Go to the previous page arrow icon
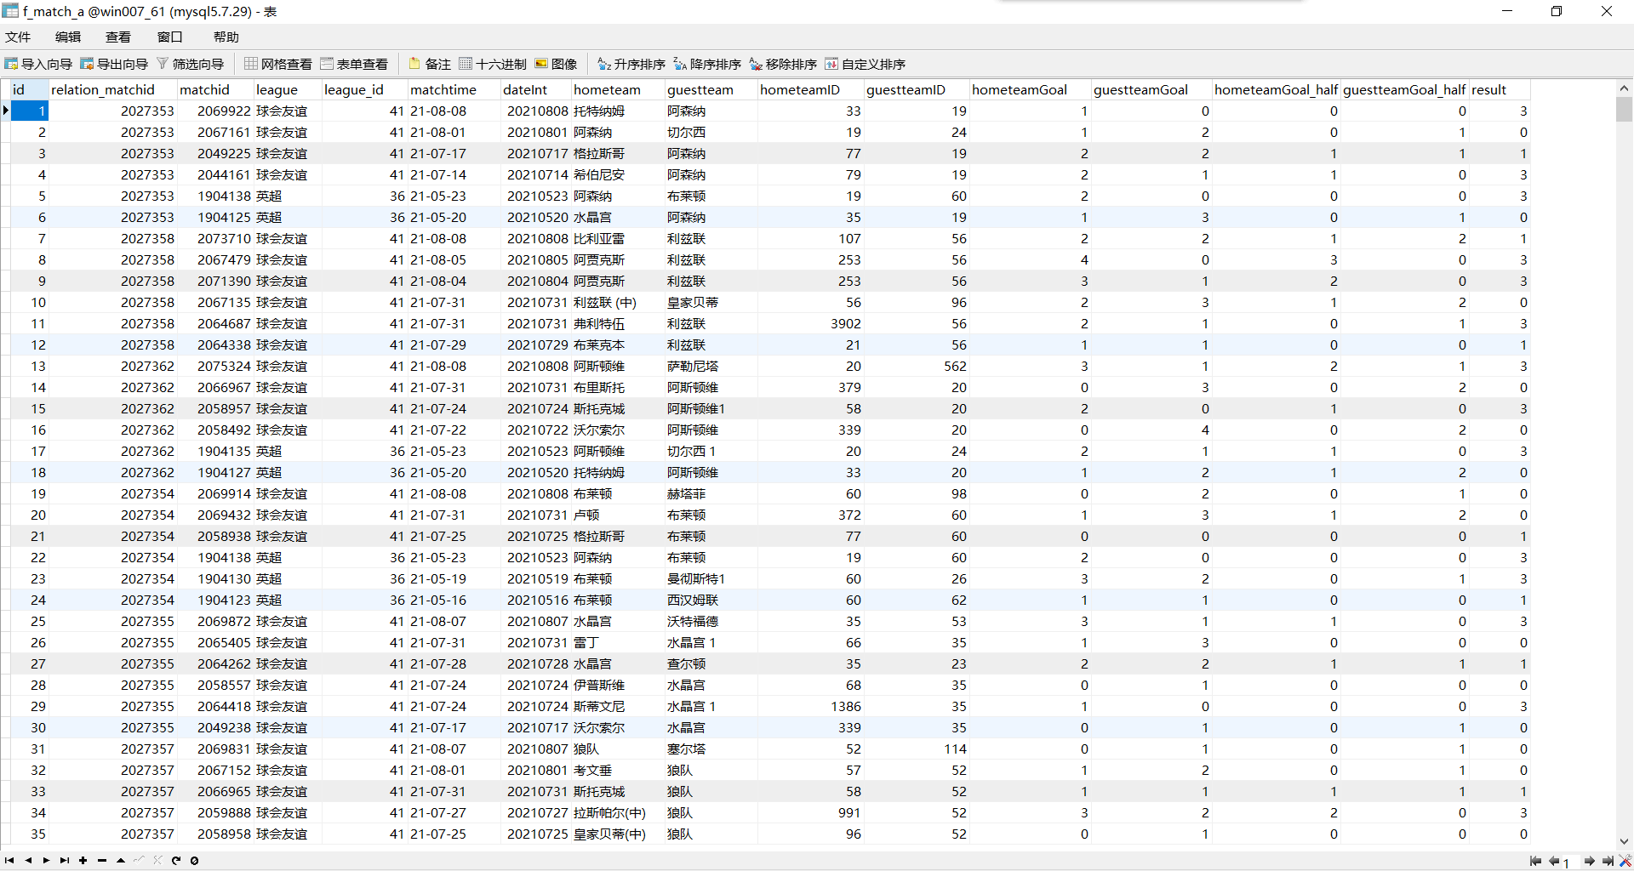 tap(1554, 861)
